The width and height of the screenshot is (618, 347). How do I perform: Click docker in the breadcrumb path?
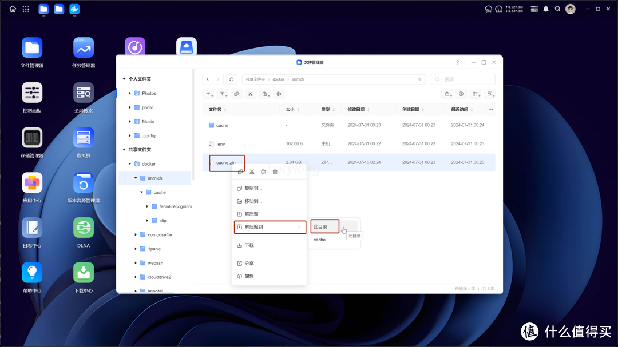click(x=278, y=79)
